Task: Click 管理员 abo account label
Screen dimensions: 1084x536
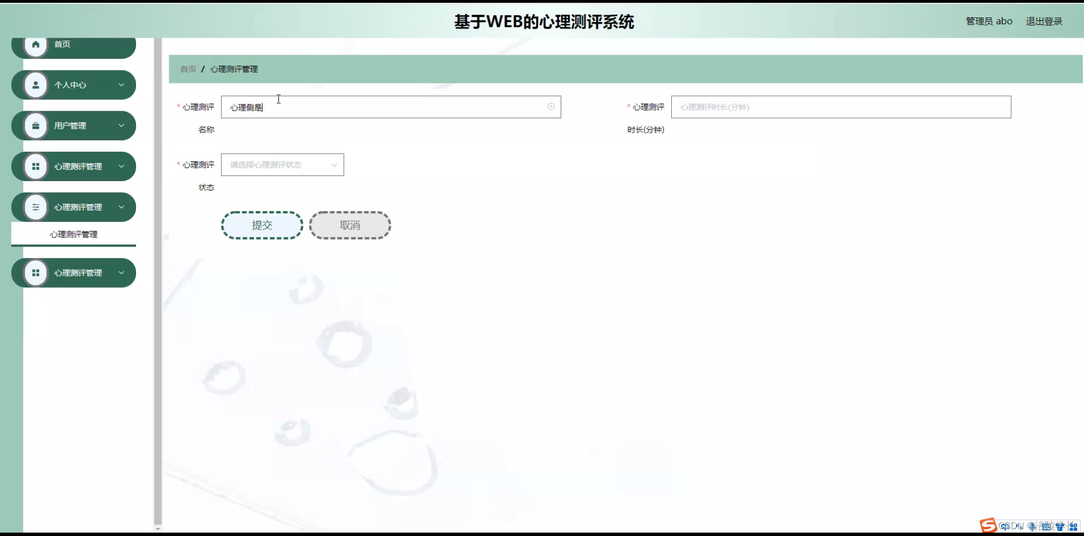Action: click(x=989, y=21)
